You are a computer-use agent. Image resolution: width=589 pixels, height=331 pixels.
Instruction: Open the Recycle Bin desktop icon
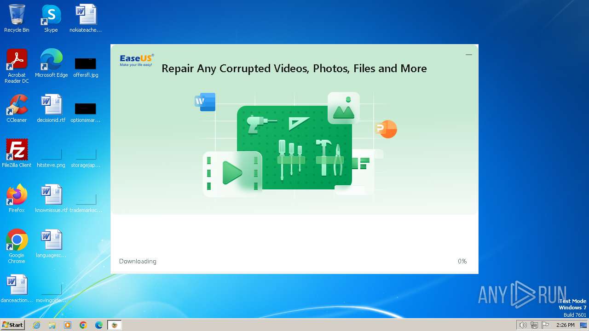pos(17,18)
